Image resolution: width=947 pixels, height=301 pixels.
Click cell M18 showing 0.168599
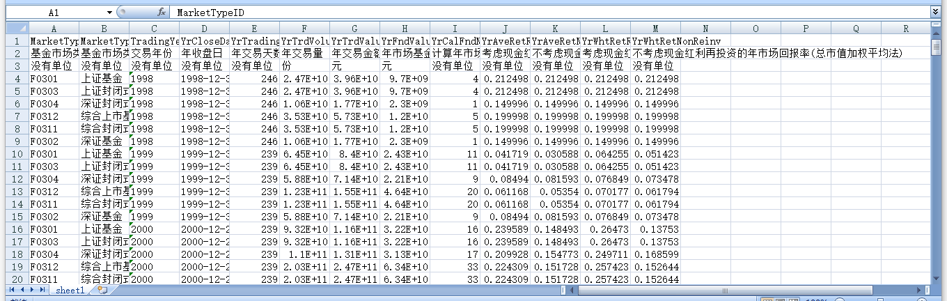655,254
